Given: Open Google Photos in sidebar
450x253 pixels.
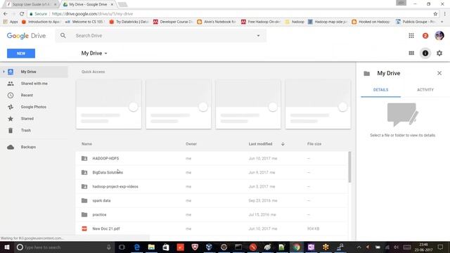Looking at the screenshot, I should pyautogui.click(x=34, y=107).
